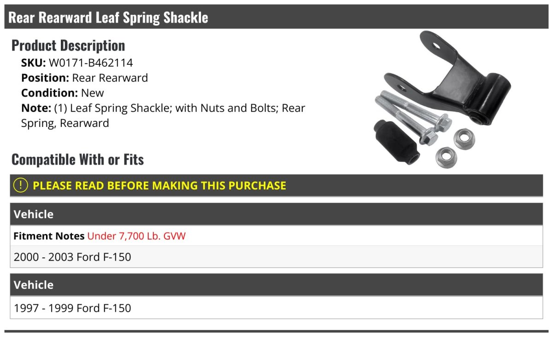Viewport: 553px width, 337px height.
Task: Click the red Under 7,700 Lb. GVW note
Action: 136,236
